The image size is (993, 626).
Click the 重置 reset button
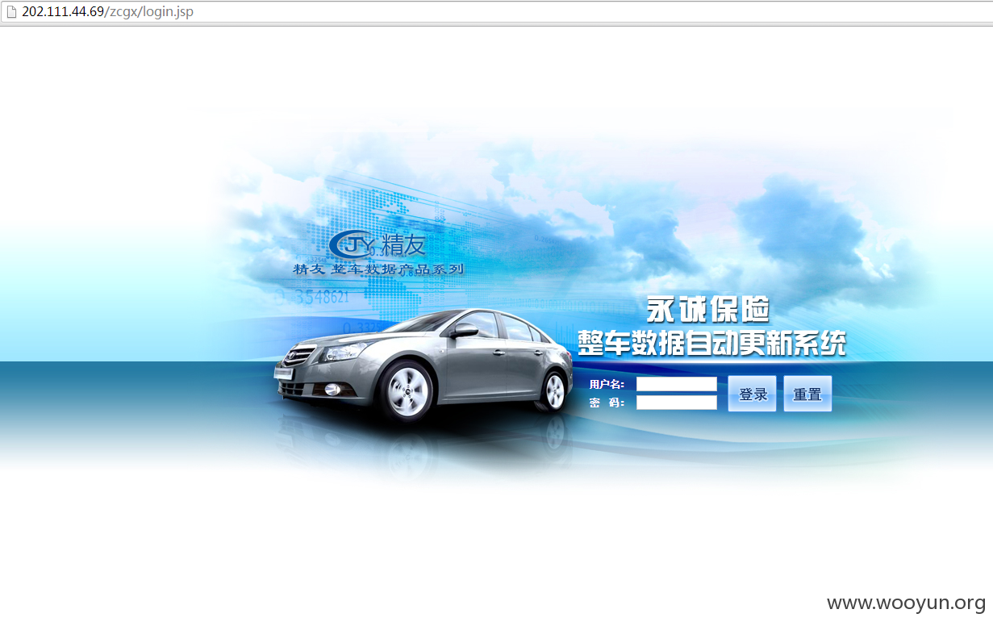point(807,394)
